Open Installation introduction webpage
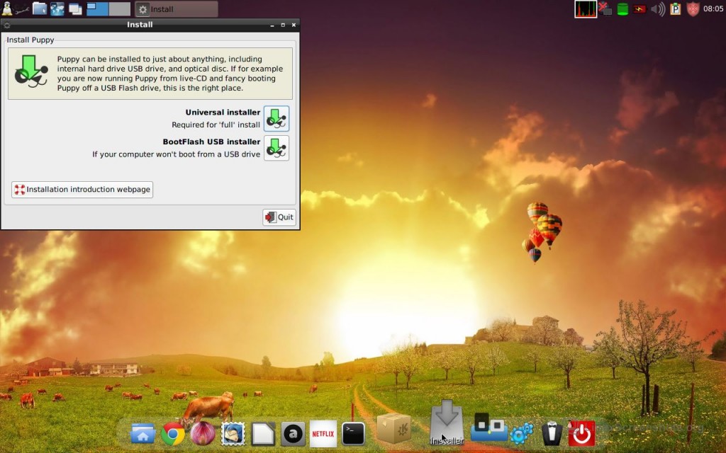The width and height of the screenshot is (726, 453). pyautogui.click(x=82, y=190)
